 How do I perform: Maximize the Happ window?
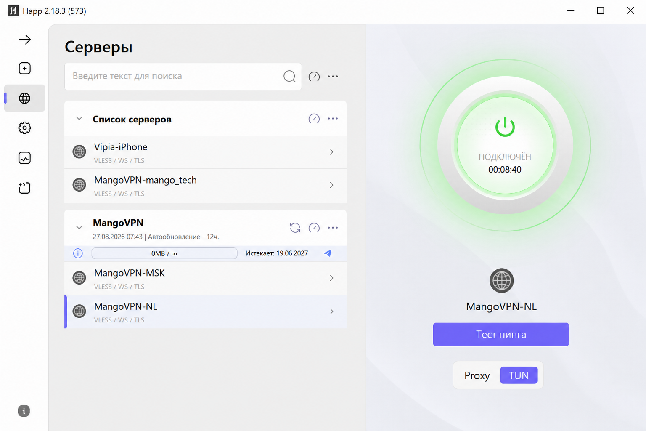[601, 11]
